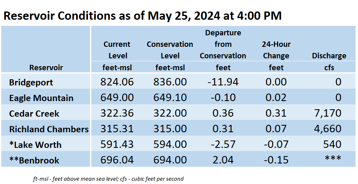Click the *Lake Worth reservoir name

[35, 145]
